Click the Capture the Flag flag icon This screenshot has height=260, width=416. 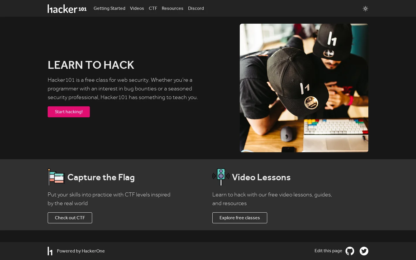56,177
